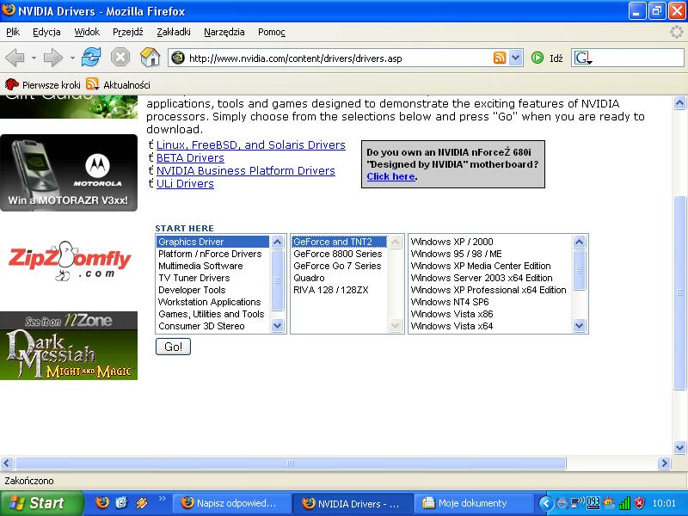Choose GeForce 8800 Series in product list
This screenshot has height=516, width=688.
[x=337, y=254]
